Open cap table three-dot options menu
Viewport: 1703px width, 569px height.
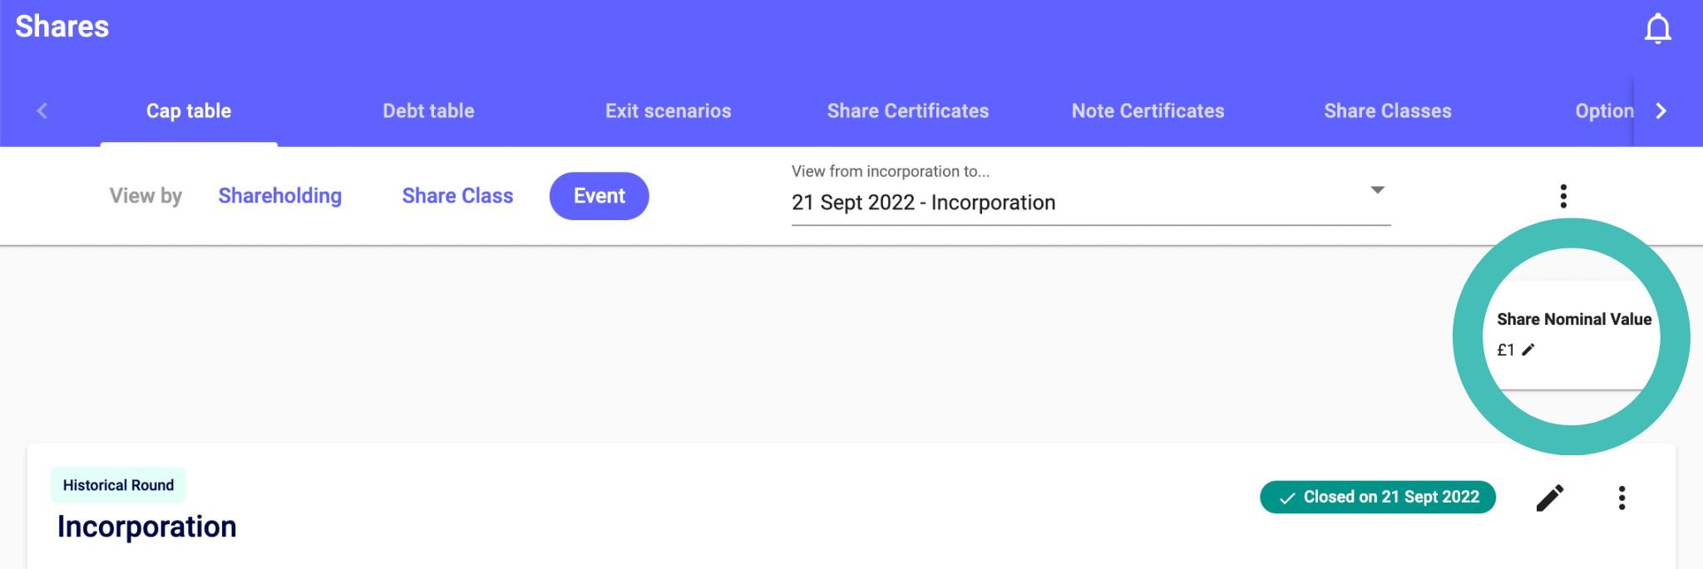coord(1563,196)
